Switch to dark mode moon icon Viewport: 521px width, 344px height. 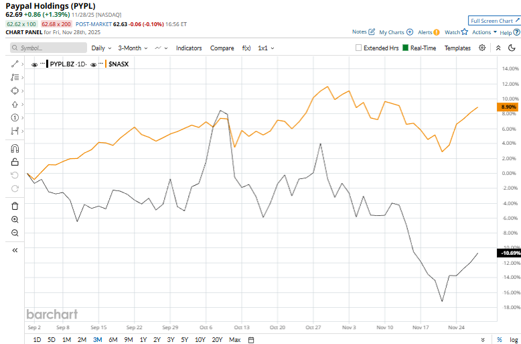(x=512, y=48)
